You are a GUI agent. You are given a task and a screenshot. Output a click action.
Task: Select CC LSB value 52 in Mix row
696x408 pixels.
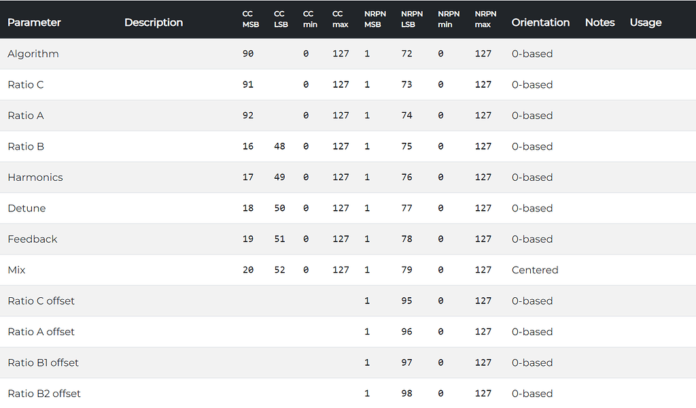coord(279,270)
